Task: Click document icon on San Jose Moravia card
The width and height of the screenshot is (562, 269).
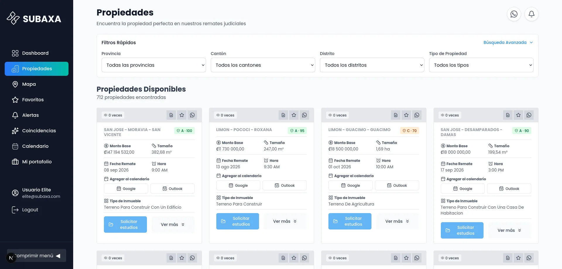Action: (x=171, y=115)
